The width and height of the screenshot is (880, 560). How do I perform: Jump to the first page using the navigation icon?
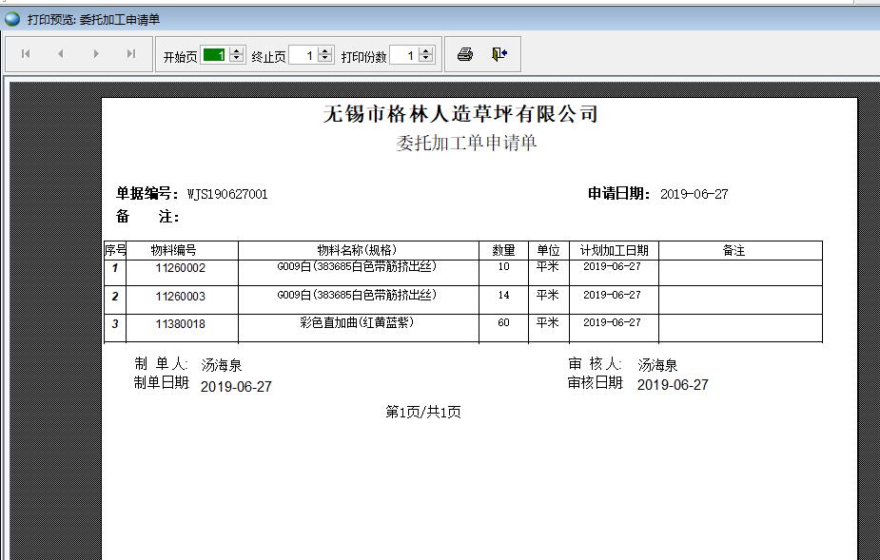tap(25, 54)
